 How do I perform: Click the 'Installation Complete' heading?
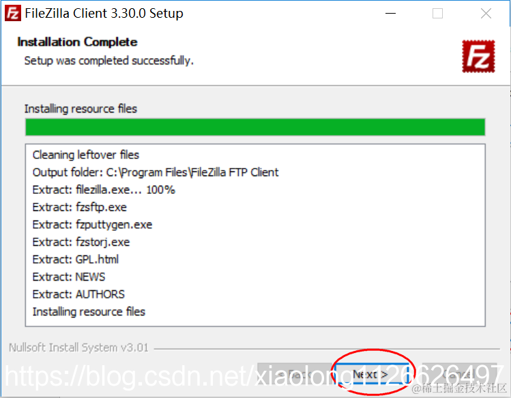[77, 42]
